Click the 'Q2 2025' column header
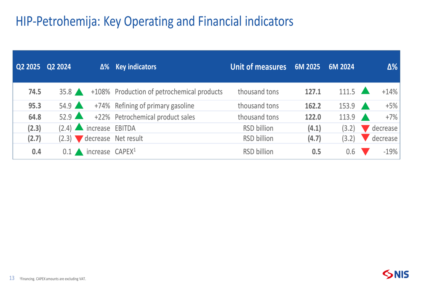 click(28, 67)
